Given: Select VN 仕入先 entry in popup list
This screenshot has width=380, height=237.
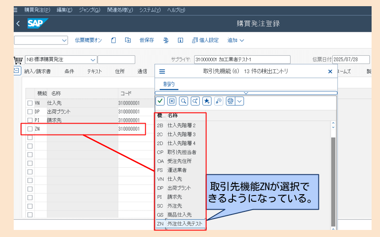Looking at the screenshot, I should [180, 179].
